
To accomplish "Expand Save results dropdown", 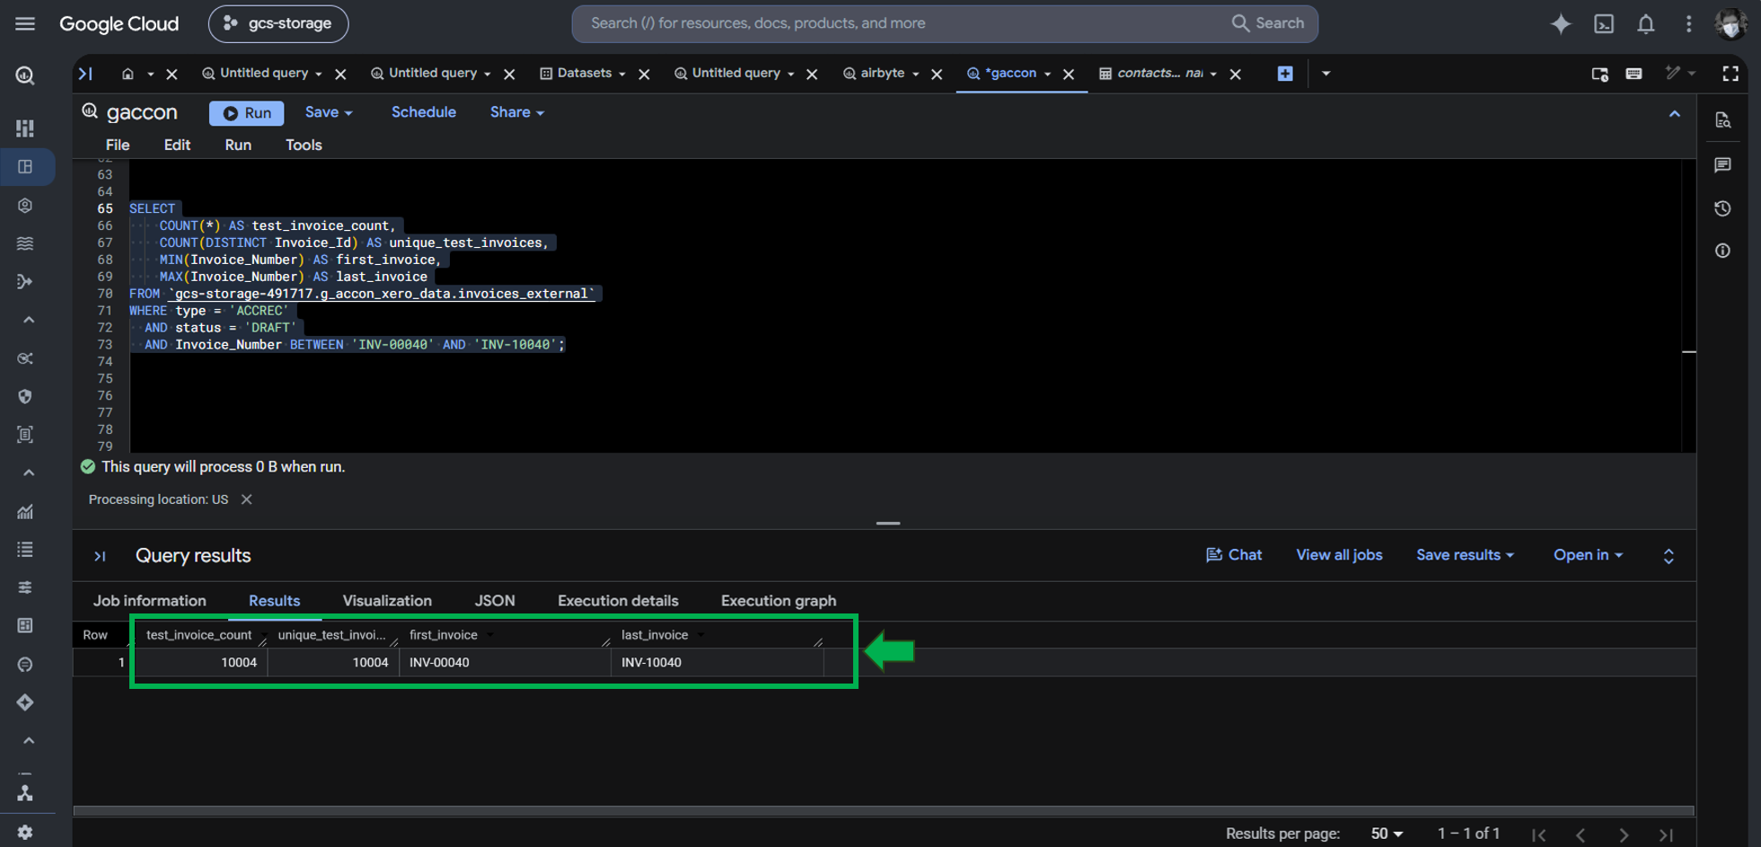I will (1465, 555).
